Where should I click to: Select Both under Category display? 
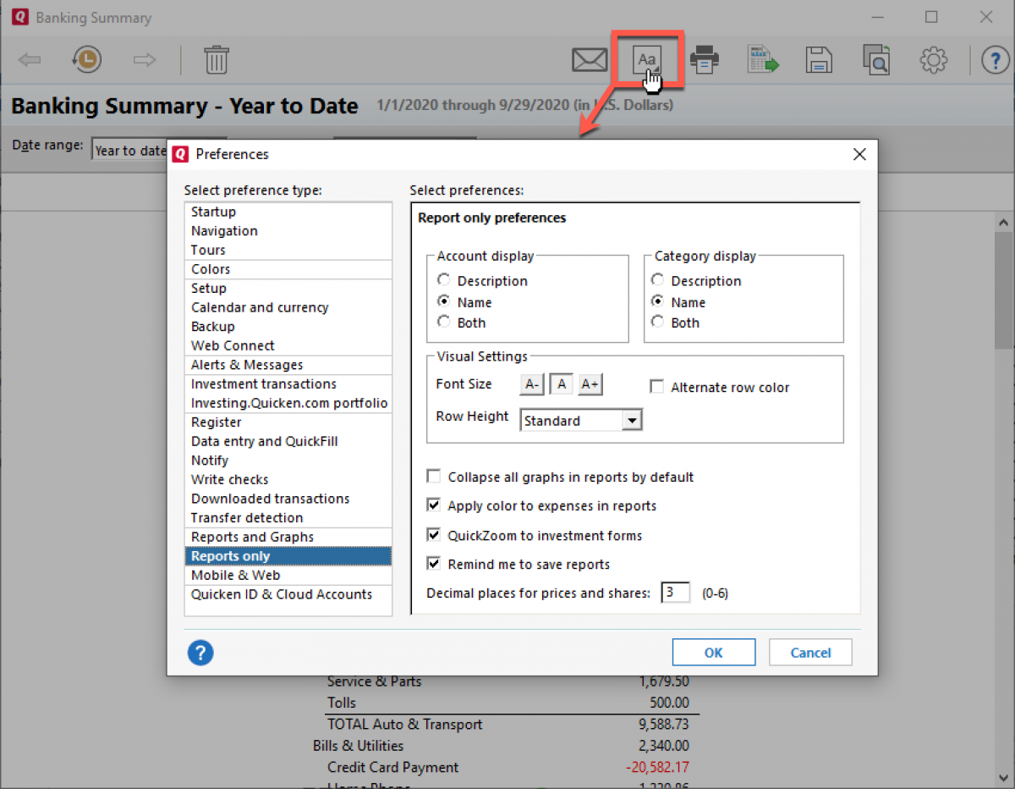[x=675, y=323]
